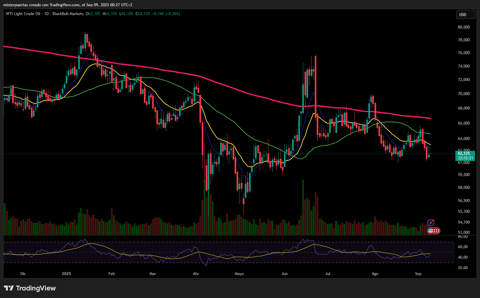
Task: Click the close value C62,125
Action: point(143,14)
